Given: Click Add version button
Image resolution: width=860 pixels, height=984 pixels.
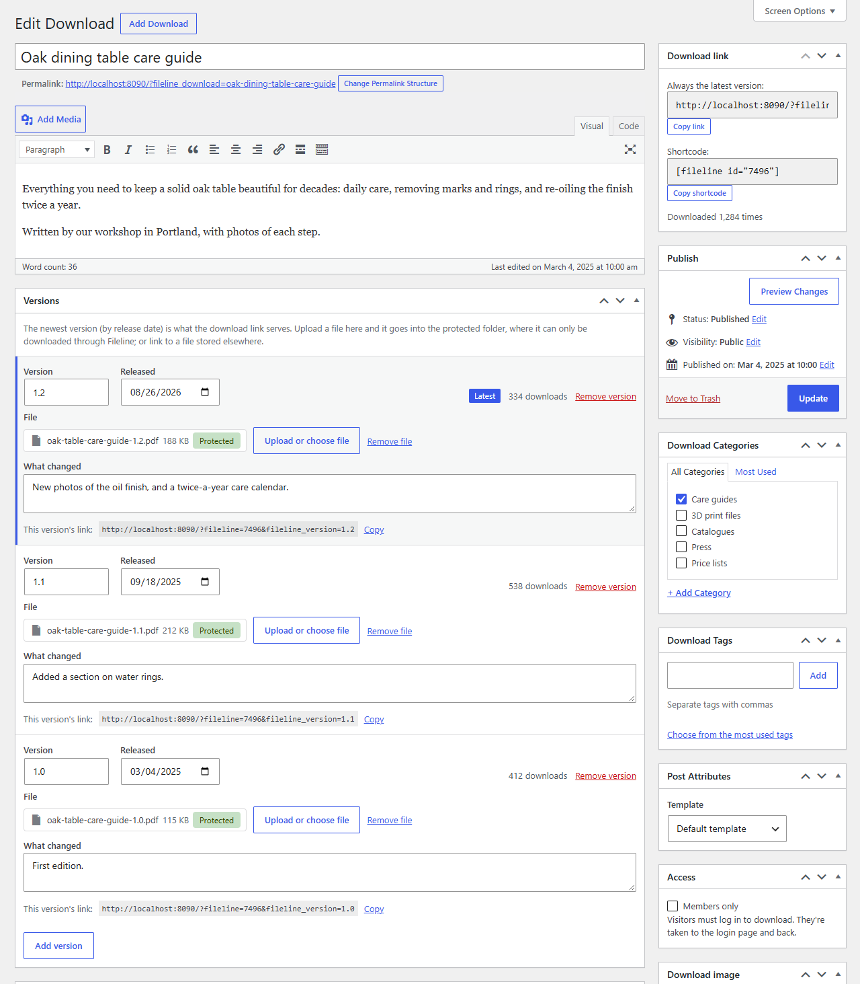Looking at the screenshot, I should (x=58, y=946).
